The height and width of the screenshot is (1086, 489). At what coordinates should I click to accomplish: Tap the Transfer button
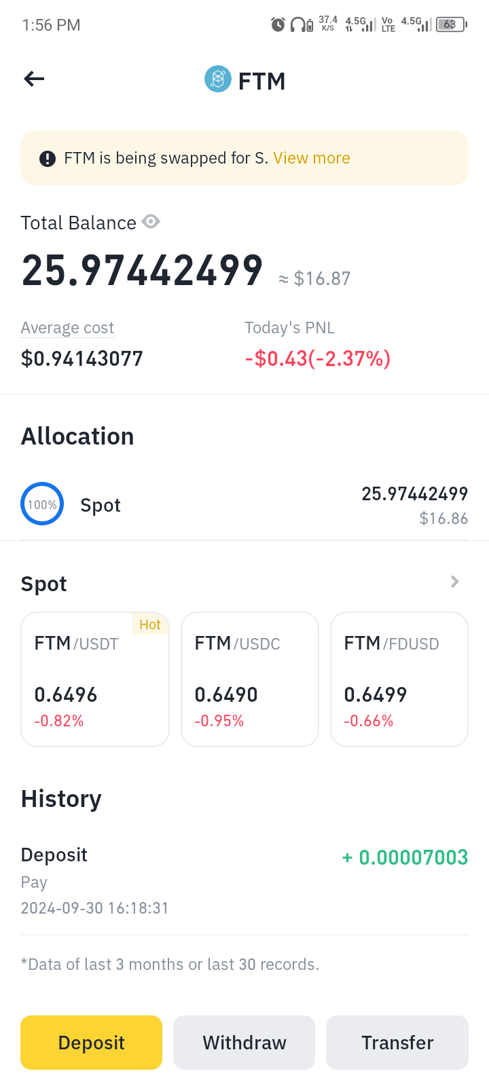pos(397,1043)
